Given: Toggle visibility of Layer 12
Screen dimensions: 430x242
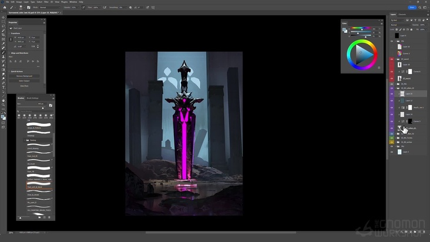Looking at the screenshot, I should click(x=392, y=100).
